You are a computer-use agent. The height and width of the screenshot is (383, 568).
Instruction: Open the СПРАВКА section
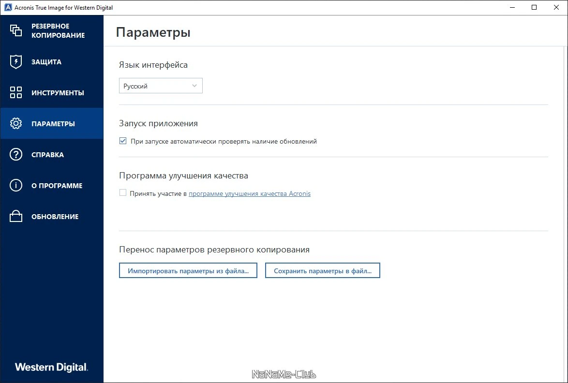pyautogui.click(x=52, y=154)
